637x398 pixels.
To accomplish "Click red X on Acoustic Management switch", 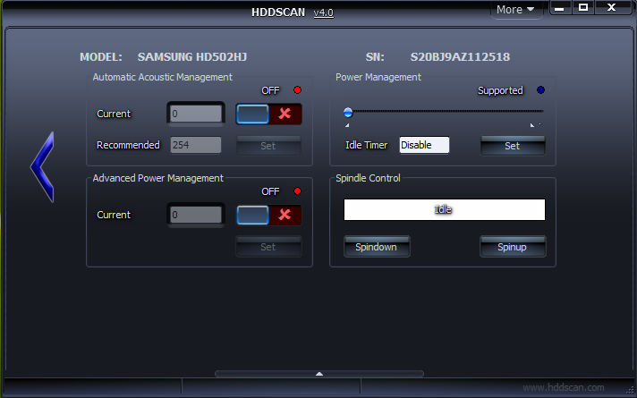I will click(x=285, y=114).
